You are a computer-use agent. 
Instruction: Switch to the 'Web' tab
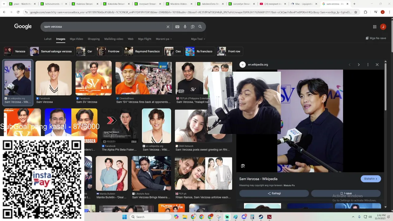130,39
